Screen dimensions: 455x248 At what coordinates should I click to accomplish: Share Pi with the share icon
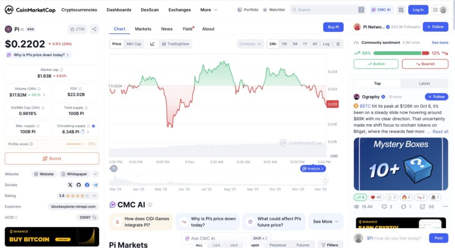94,29
